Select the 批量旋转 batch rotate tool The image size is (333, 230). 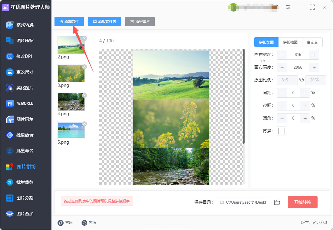pos(20,135)
